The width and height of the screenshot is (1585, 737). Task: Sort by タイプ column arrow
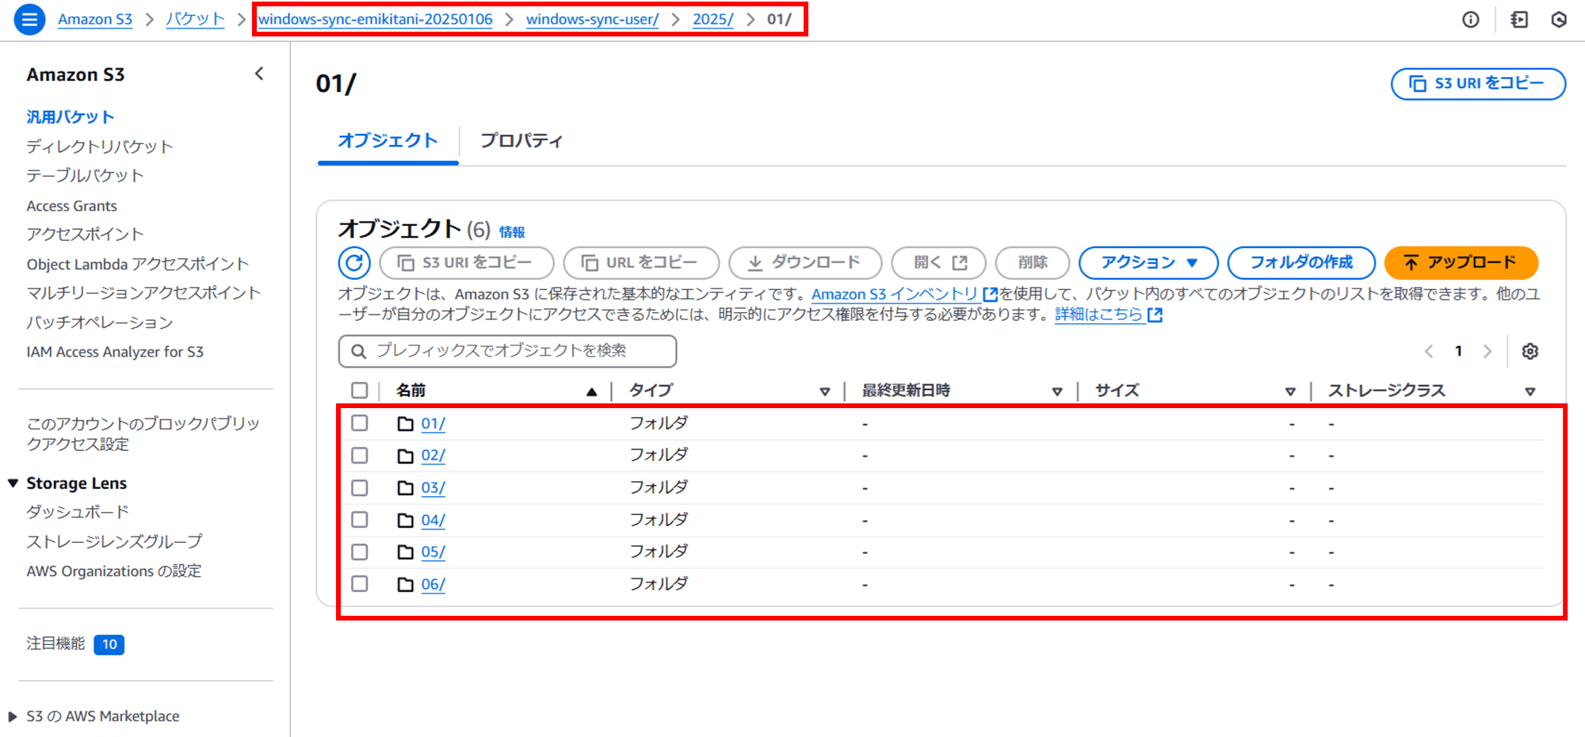click(825, 391)
